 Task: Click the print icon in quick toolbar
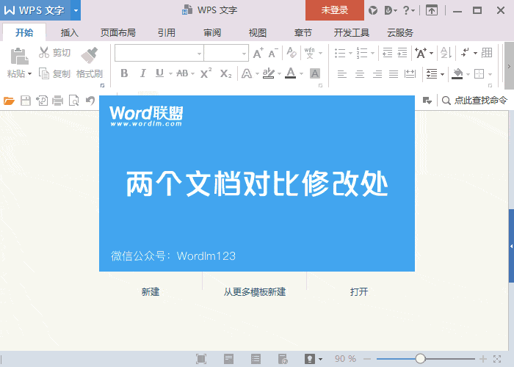tap(58, 101)
